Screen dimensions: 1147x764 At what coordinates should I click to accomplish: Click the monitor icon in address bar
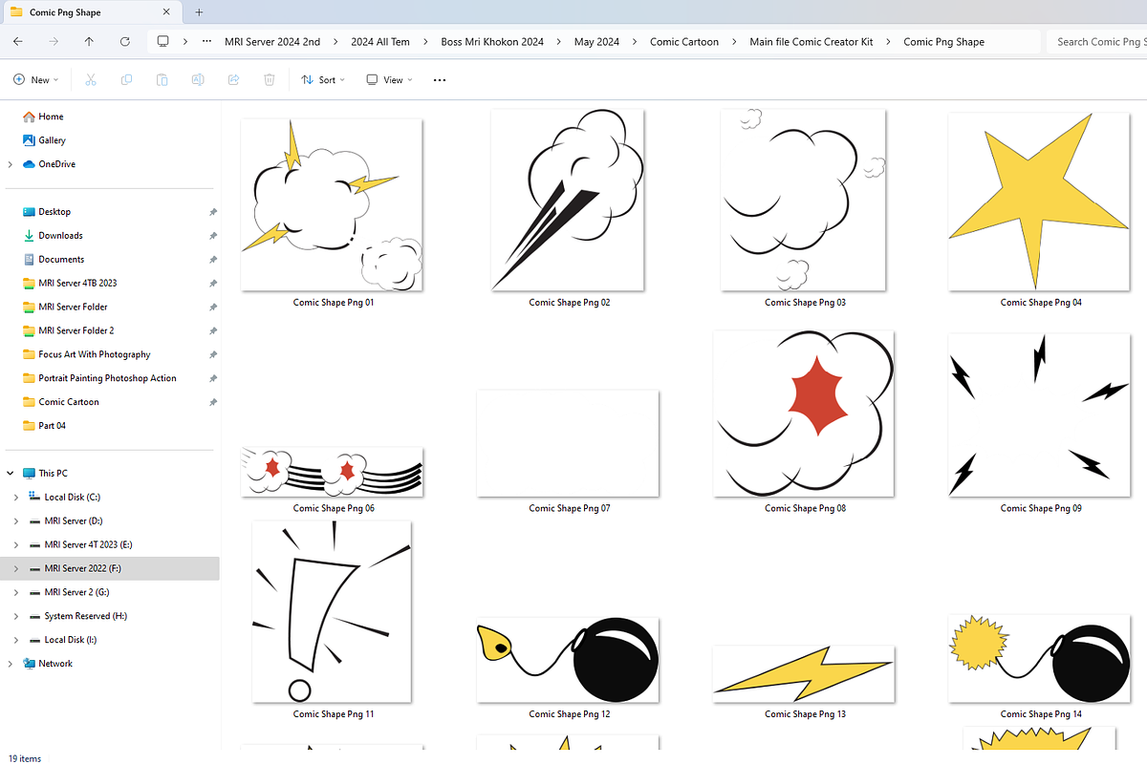click(163, 42)
